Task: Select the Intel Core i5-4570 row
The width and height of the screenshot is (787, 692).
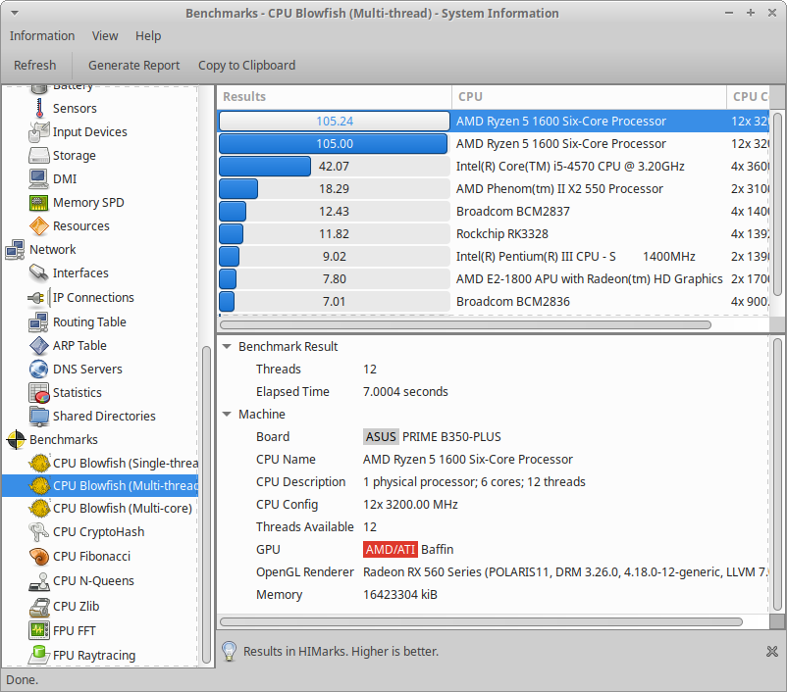Action: pos(494,167)
